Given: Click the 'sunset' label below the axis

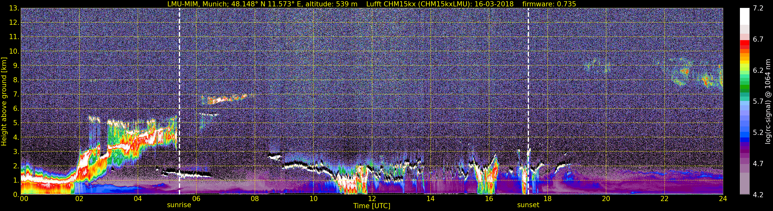Looking at the screenshot, I should tap(528, 205).
